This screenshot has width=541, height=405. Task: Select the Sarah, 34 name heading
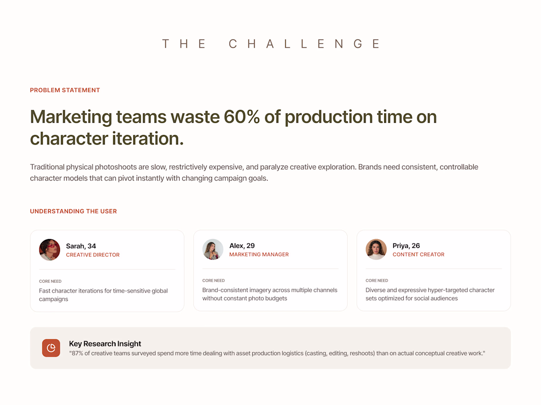click(81, 246)
